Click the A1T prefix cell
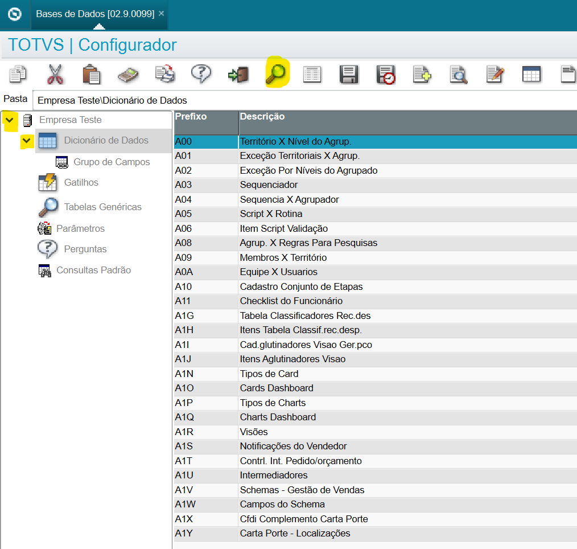 [206, 461]
